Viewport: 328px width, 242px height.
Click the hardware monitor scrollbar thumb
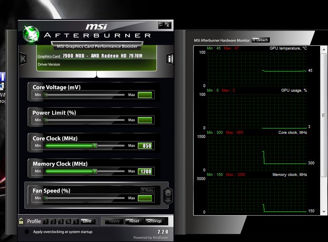324,115
